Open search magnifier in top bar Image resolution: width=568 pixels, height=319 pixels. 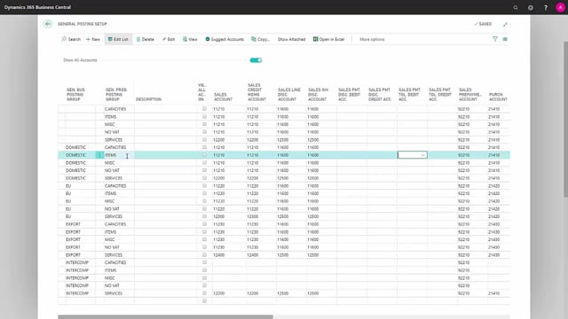coord(516,7)
